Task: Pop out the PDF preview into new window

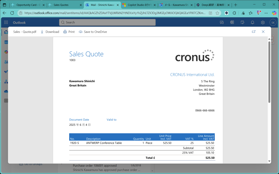Action: click(x=254, y=32)
